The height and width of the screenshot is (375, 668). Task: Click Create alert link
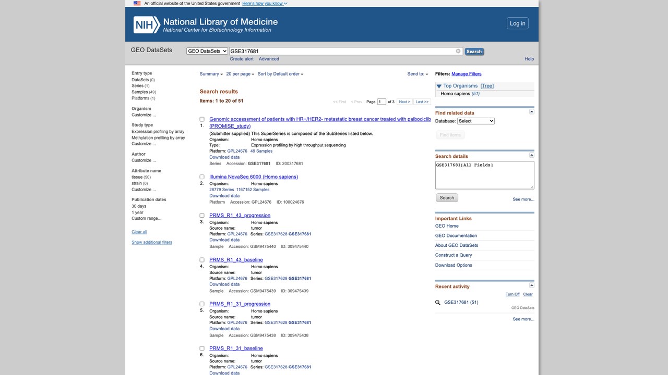pos(242,59)
